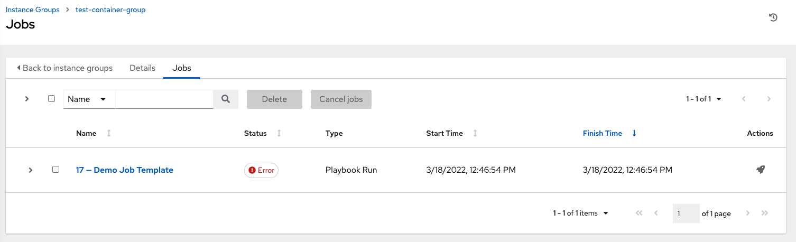Click the Instance Groups breadcrumb link
This screenshot has width=796, height=242.
click(x=32, y=10)
